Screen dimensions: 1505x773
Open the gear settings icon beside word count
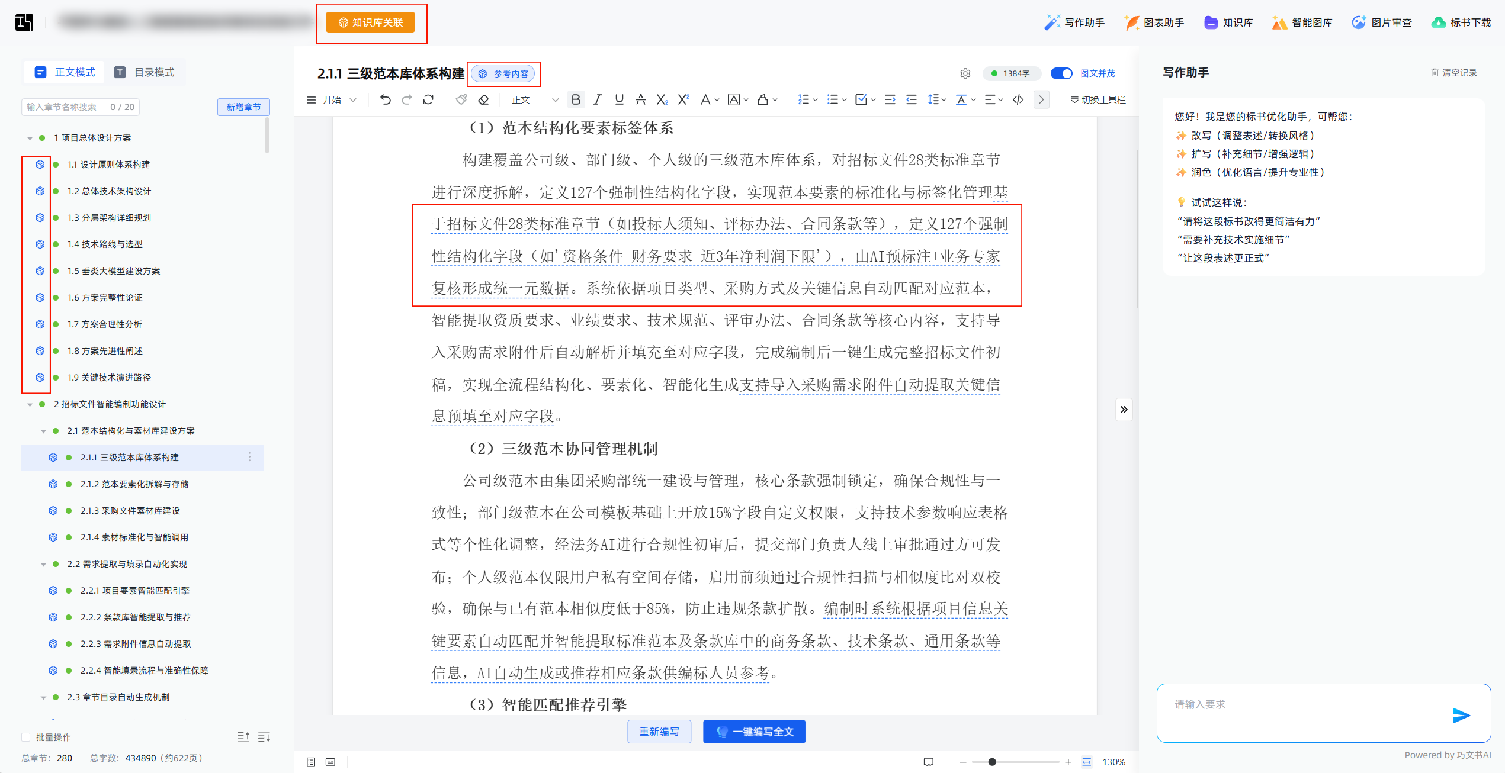coord(965,73)
